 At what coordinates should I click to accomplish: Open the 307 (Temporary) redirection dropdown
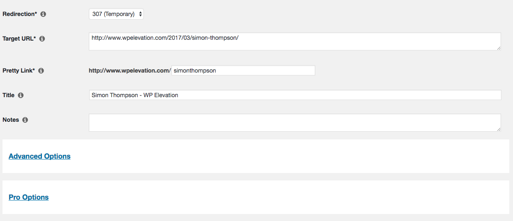116,14
